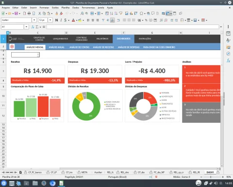Viewport: 233px width, 187px height.
Task: Switch to the META sheet tab
Action: pos(84,172)
